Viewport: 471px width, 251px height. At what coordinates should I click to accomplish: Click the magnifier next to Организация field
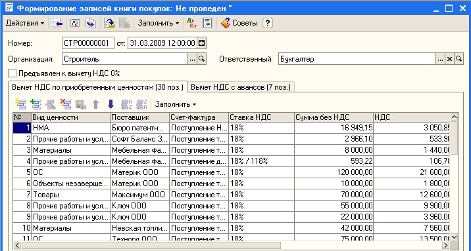pos(201,59)
